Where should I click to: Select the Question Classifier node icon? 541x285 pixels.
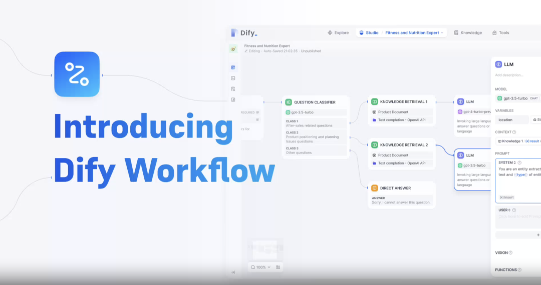289,102
